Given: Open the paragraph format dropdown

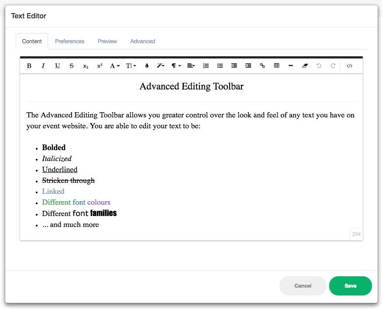Looking at the screenshot, I should point(175,65).
